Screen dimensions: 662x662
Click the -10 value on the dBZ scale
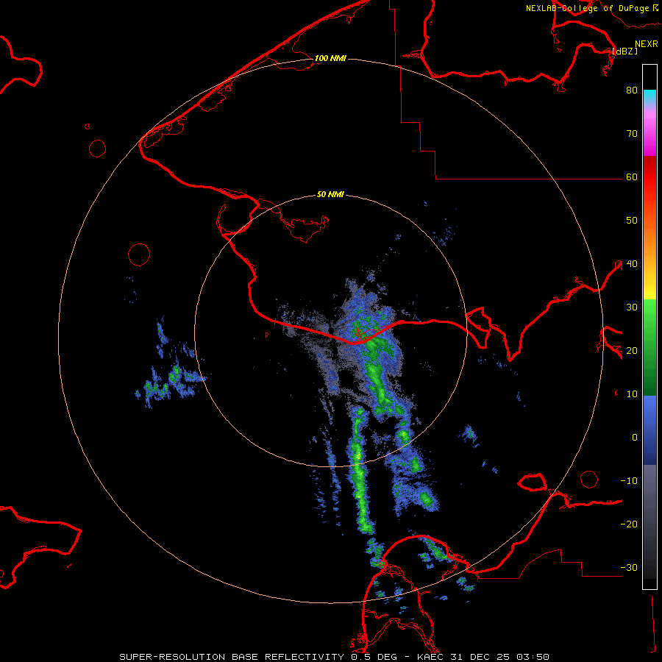tap(629, 481)
